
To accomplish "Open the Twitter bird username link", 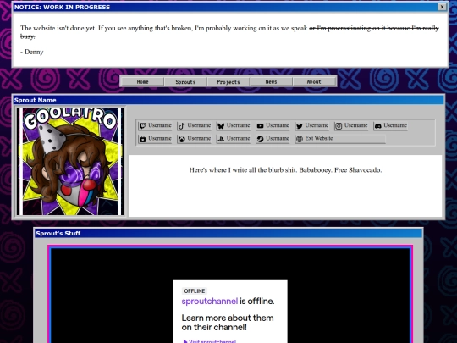I will click(311, 125).
